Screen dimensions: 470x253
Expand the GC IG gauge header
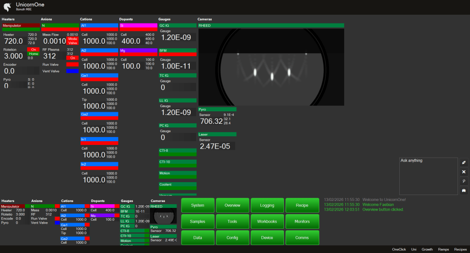click(x=177, y=26)
